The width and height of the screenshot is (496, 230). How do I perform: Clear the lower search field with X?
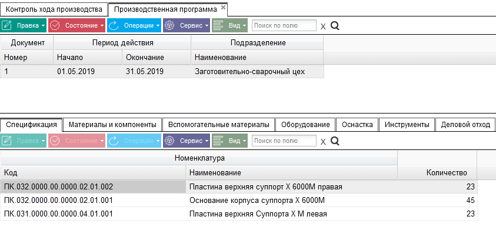323,142
